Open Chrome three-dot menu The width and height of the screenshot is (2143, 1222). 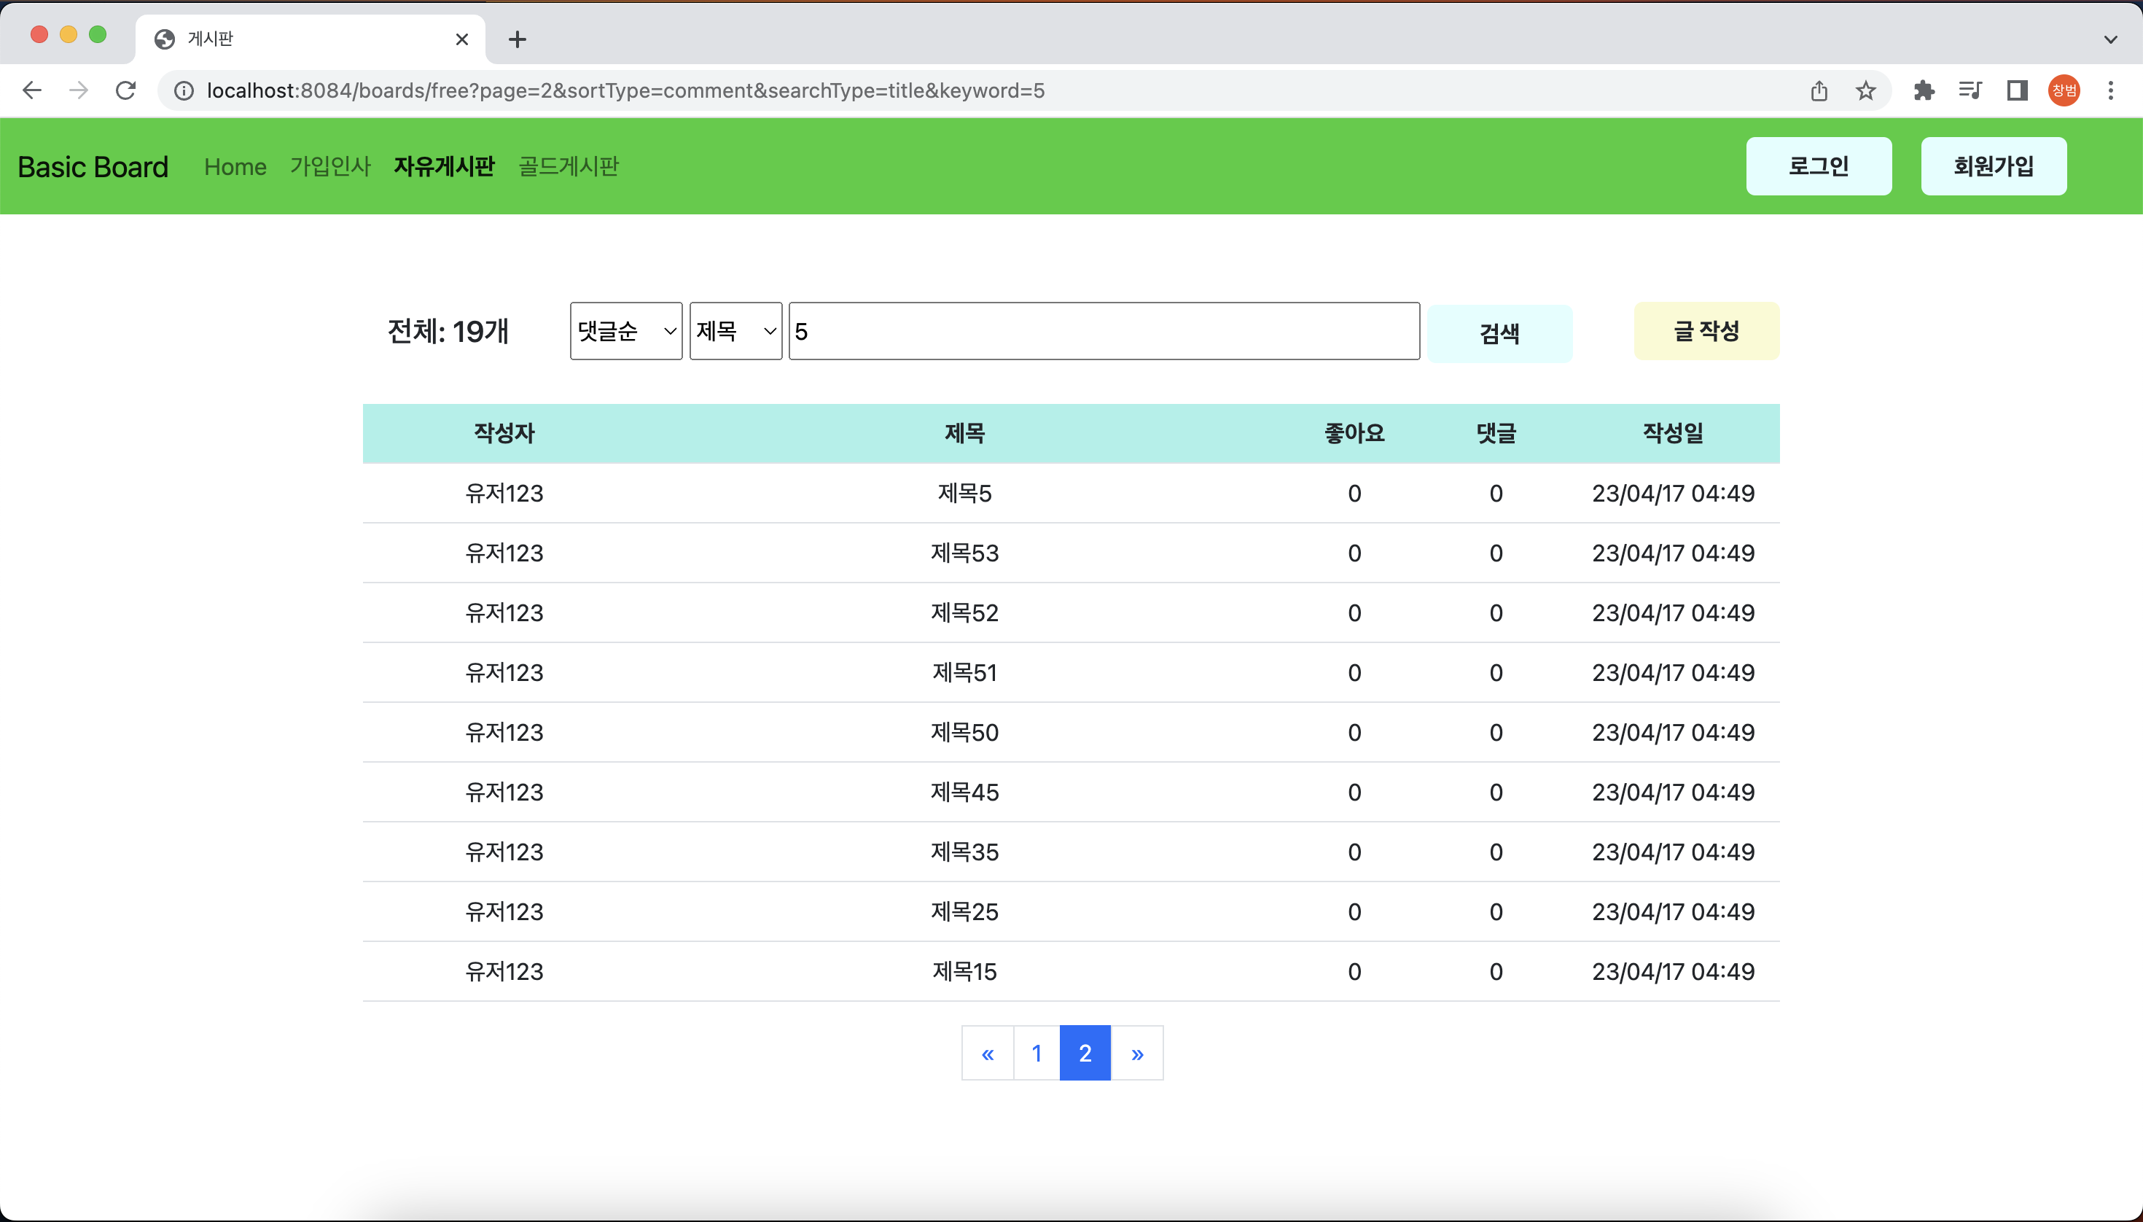pos(2110,90)
